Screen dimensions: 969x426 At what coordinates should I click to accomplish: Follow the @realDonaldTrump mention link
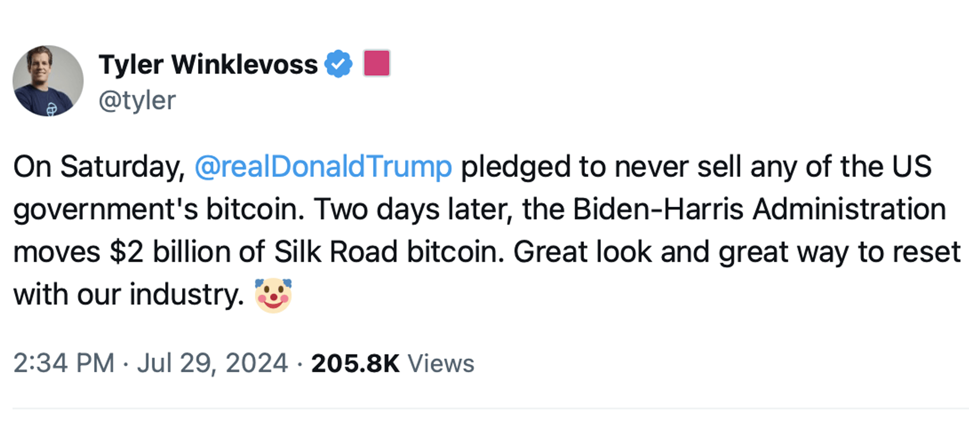pyautogui.click(x=323, y=167)
